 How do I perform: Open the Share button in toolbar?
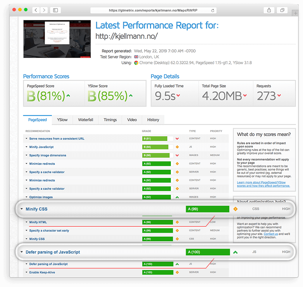click(269, 10)
